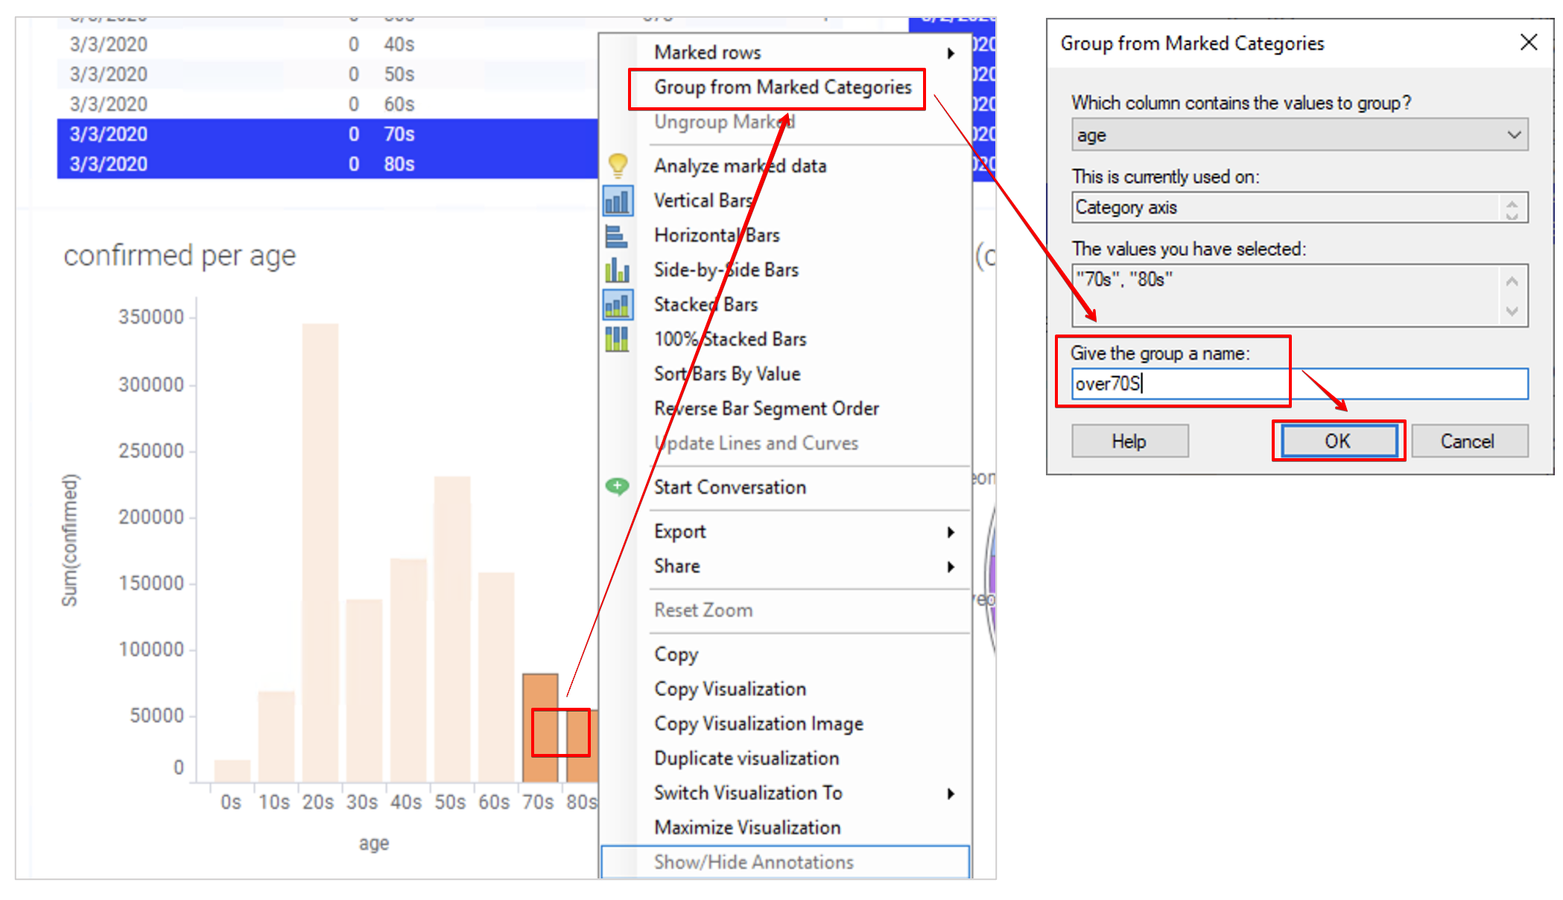The height and width of the screenshot is (900, 1563).
Task: Click the Stacked Bars icon
Action: (618, 304)
